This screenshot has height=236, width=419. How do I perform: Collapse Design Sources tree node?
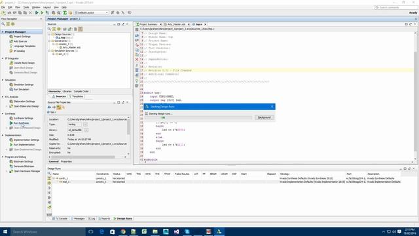[50, 34]
